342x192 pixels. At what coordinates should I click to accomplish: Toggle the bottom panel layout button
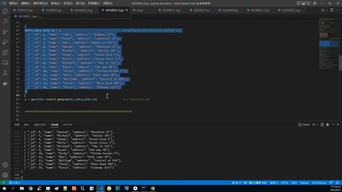303,3
